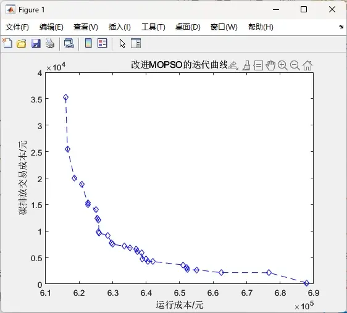Insert a colorbar from the toolbar

pyautogui.click(x=88, y=43)
